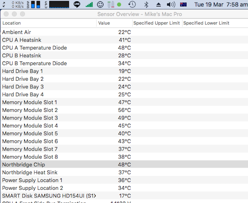
Task: Select the Hard Drive Bay 2 row
Action: coord(124,79)
